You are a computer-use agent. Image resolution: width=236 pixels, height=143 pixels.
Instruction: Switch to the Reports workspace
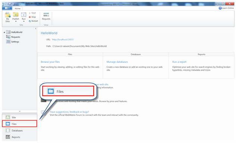coord(19,137)
